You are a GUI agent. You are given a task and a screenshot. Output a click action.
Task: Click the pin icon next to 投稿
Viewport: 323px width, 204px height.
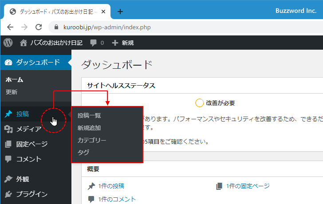8,114
